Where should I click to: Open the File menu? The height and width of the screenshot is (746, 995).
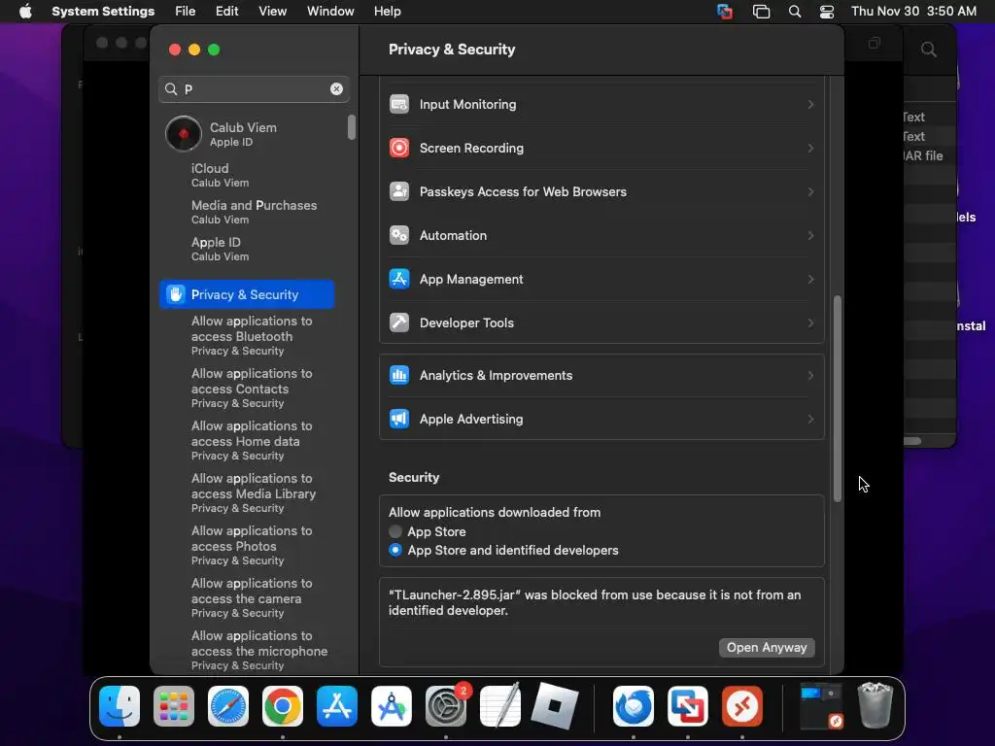pos(186,12)
